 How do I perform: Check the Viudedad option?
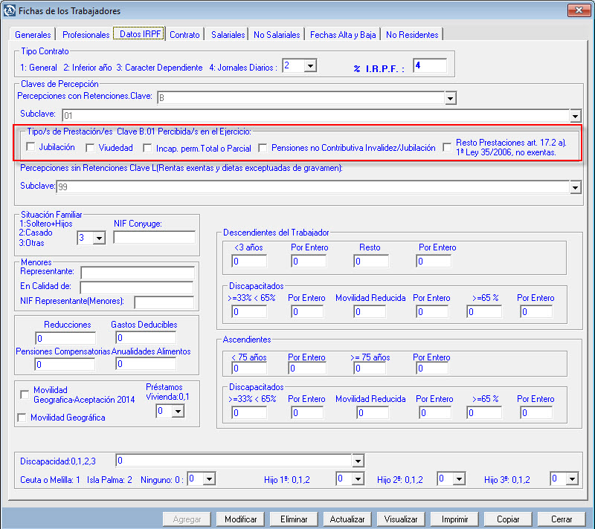(91, 147)
